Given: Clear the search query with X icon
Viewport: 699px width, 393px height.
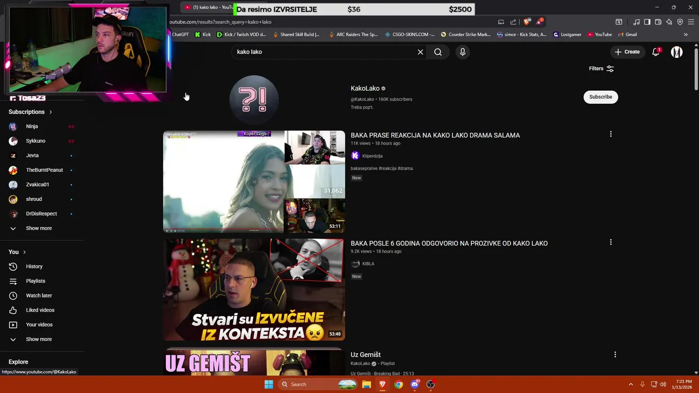Looking at the screenshot, I should [x=420, y=52].
